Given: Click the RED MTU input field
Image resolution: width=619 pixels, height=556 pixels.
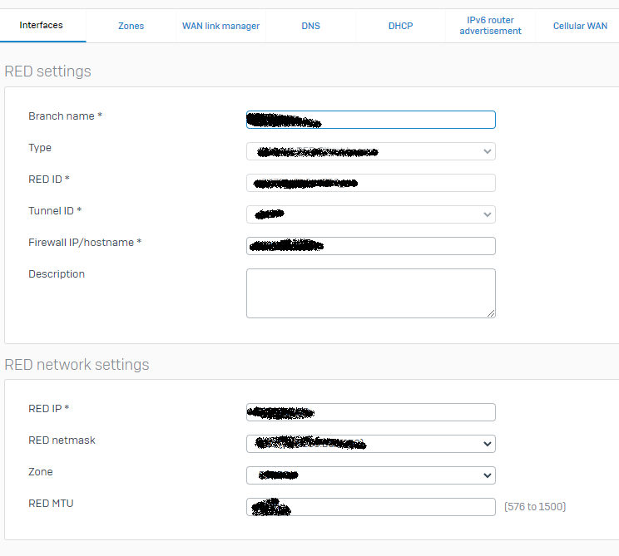Looking at the screenshot, I should [371, 507].
